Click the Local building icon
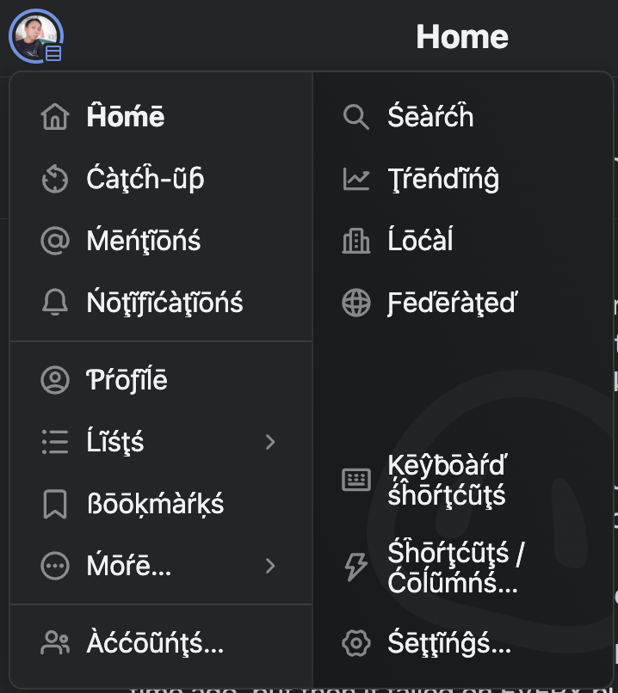This screenshot has height=693, width=618. [356, 241]
